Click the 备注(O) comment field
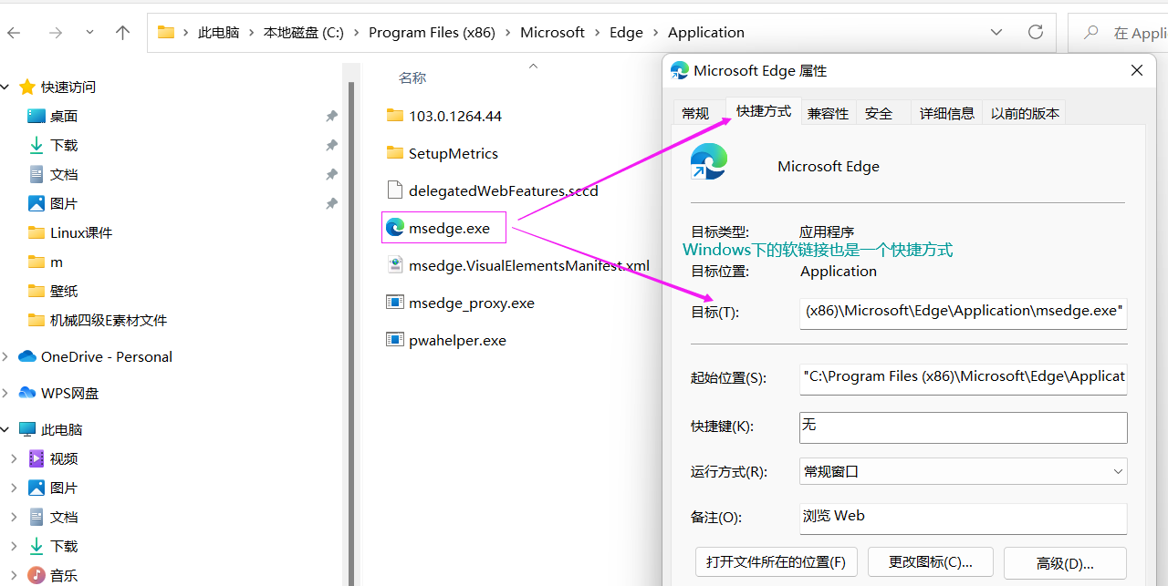Image resolution: width=1168 pixels, height=586 pixels. point(964,518)
